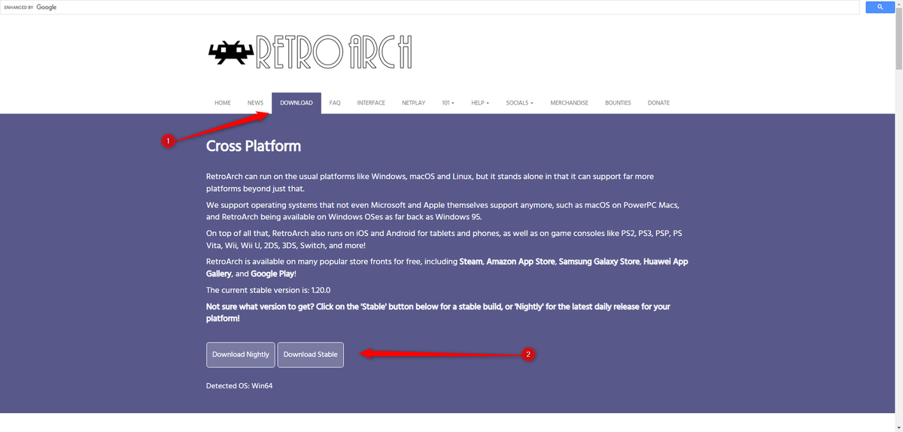Expand the SOCIALS dropdown menu

click(x=519, y=103)
